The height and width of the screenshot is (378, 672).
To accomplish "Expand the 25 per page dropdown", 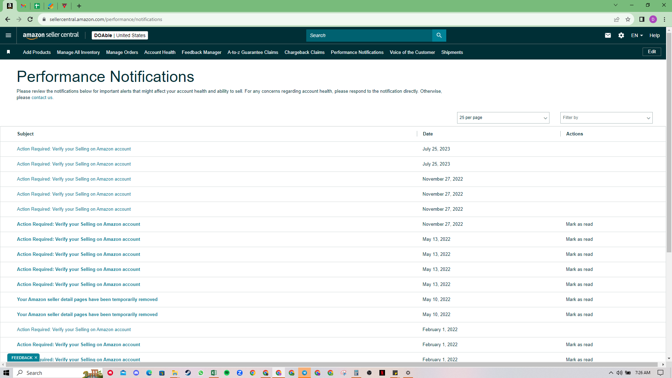I will click(x=503, y=118).
